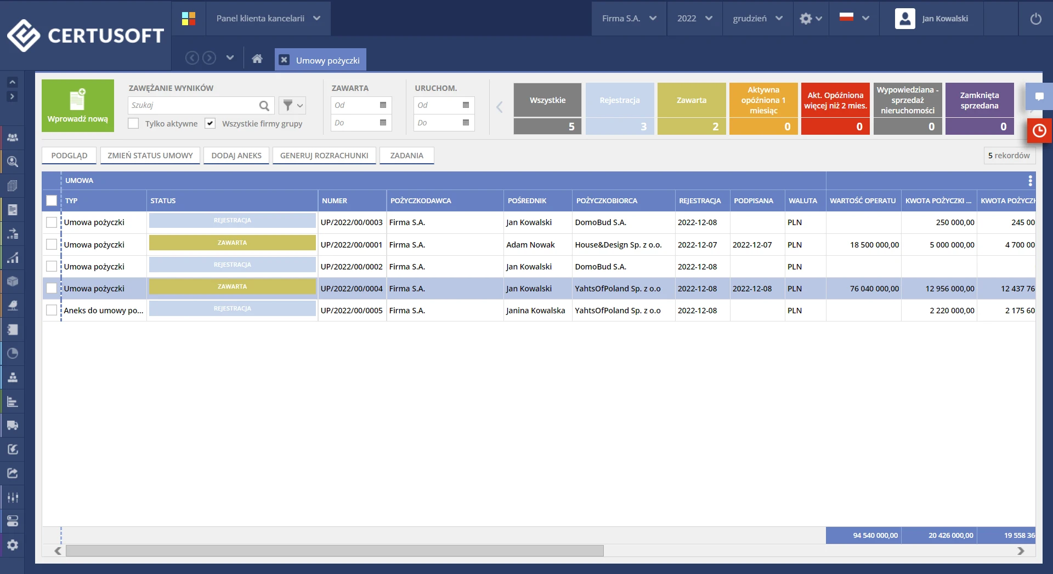The image size is (1053, 574).
Task: Open the stacked documents sidebar icon
Action: 13,186
